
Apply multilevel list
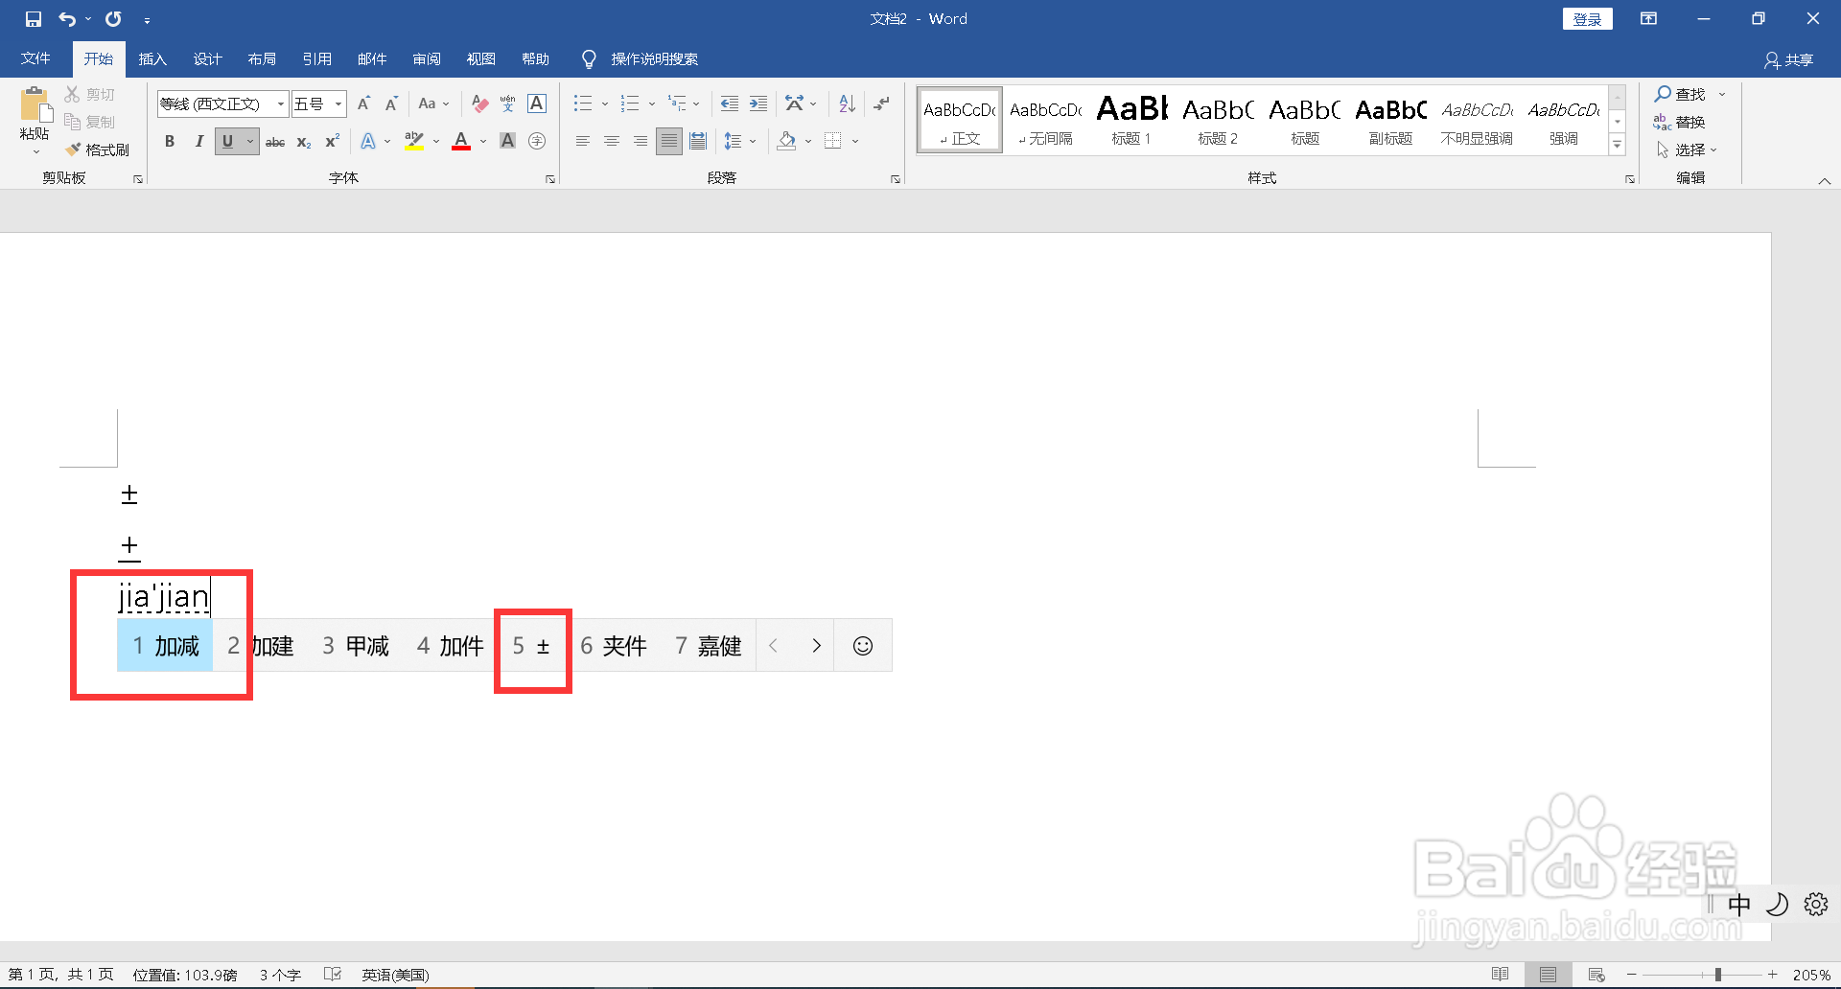678,103
